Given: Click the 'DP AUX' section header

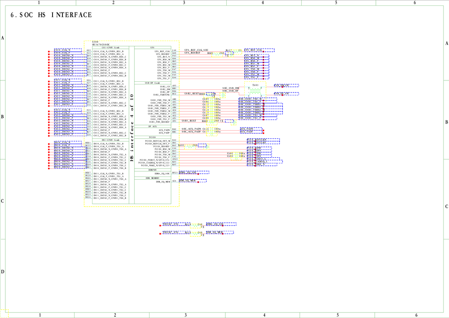Looking at the screenshot, I should (152, 126).
